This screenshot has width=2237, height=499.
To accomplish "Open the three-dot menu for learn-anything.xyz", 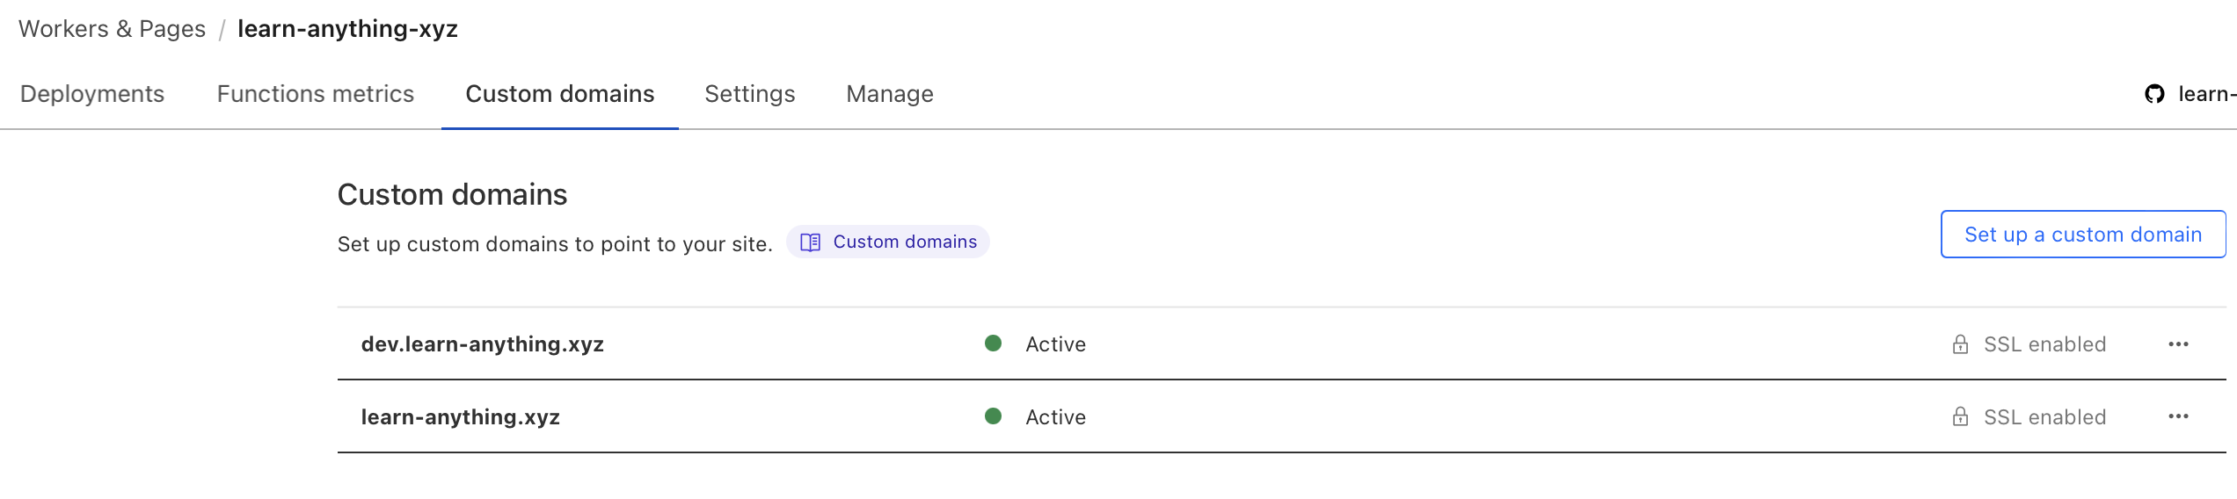I will click(2178, 417).
